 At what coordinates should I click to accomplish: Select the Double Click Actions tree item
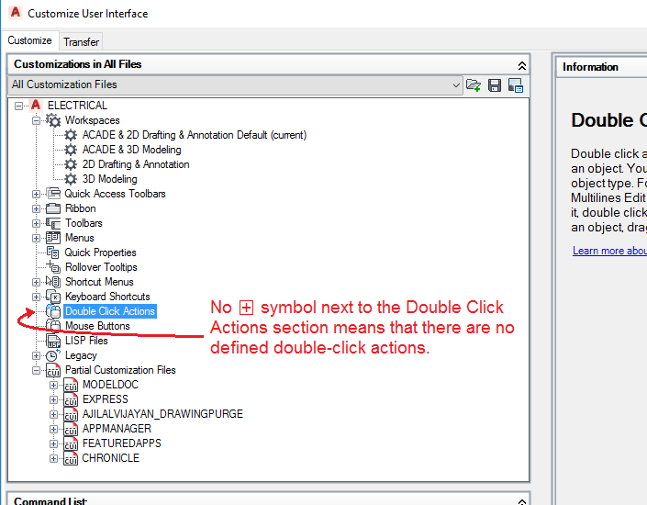[x=110, y=311]
